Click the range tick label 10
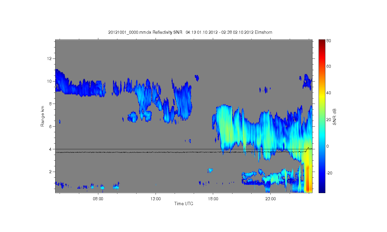Image resolution: width=387 pixels, height=232 pixels. coord(50,81)
